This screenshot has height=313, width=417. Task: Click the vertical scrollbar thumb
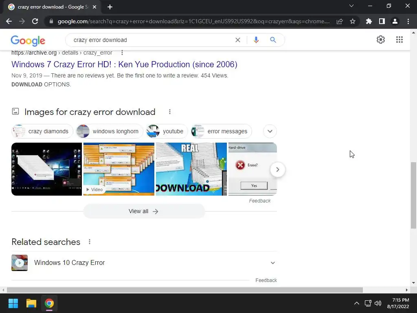[414, 195]
